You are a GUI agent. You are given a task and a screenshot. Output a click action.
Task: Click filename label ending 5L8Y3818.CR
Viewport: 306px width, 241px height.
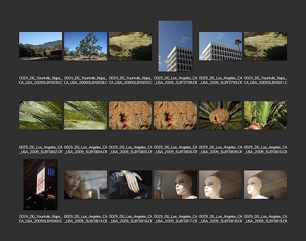coord(221,219)
